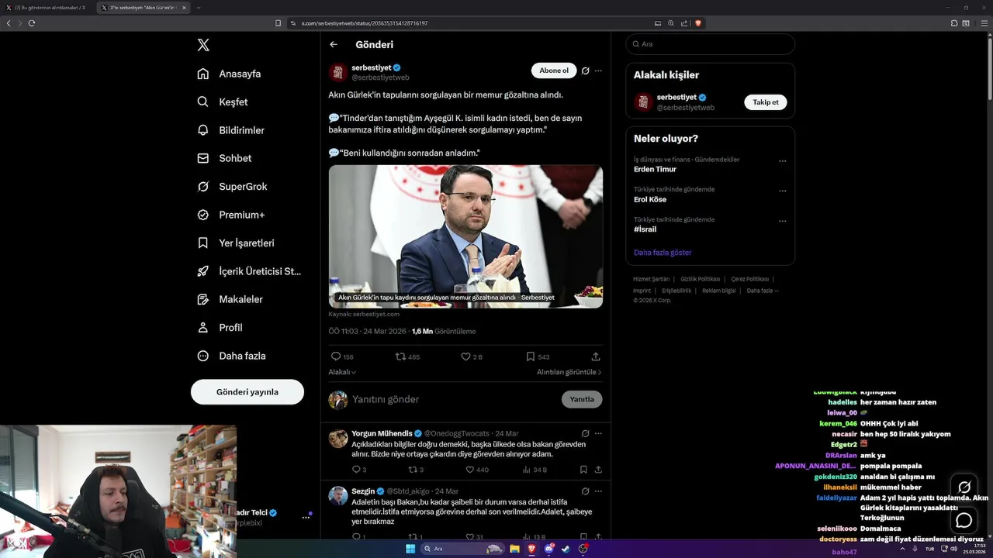Click Grok icon on Sezgin reply

586,491
